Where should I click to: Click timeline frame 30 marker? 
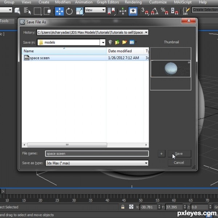pyautogui.click(x=74, y=200)
